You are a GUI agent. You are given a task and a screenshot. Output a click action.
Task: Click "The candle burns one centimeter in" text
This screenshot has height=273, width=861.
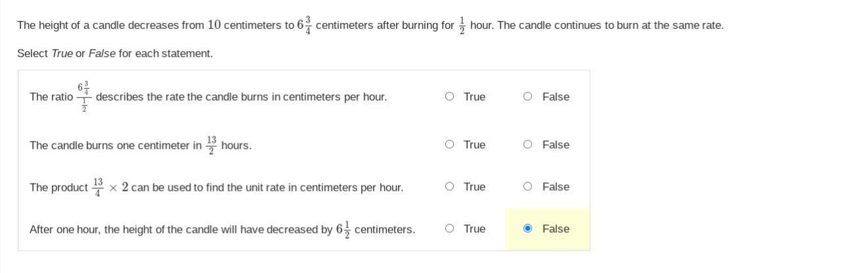coord(115,145)
